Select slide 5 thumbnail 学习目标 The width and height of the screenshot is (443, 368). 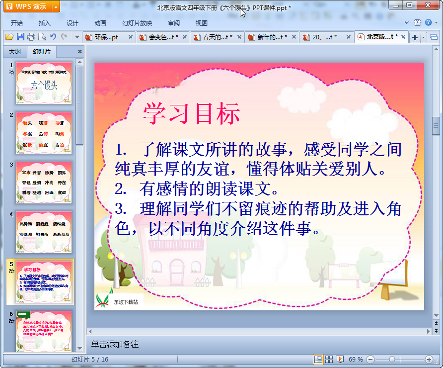[44, 282]
